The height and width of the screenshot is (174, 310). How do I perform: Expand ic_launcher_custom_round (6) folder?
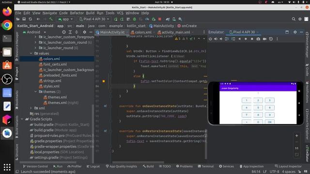35,43
